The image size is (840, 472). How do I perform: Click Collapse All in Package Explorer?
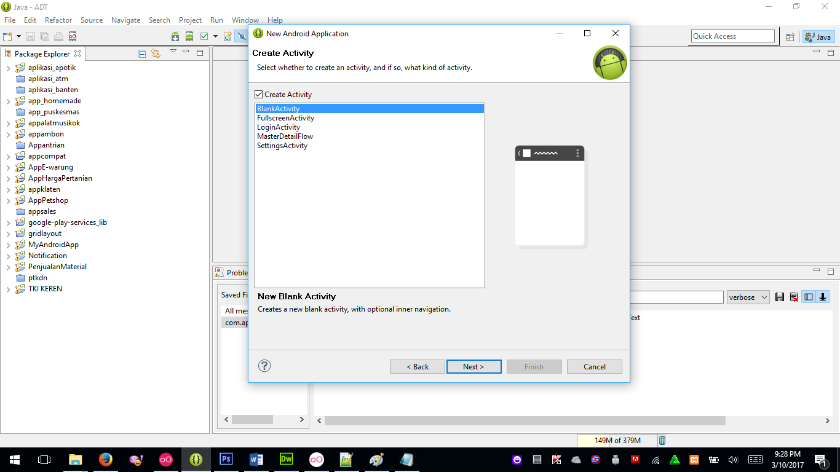(x=142, y=53)
